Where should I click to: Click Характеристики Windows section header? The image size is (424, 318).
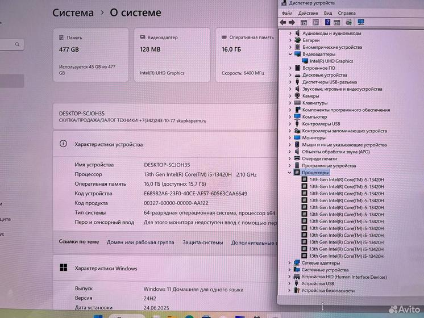(x=165, y=268)
